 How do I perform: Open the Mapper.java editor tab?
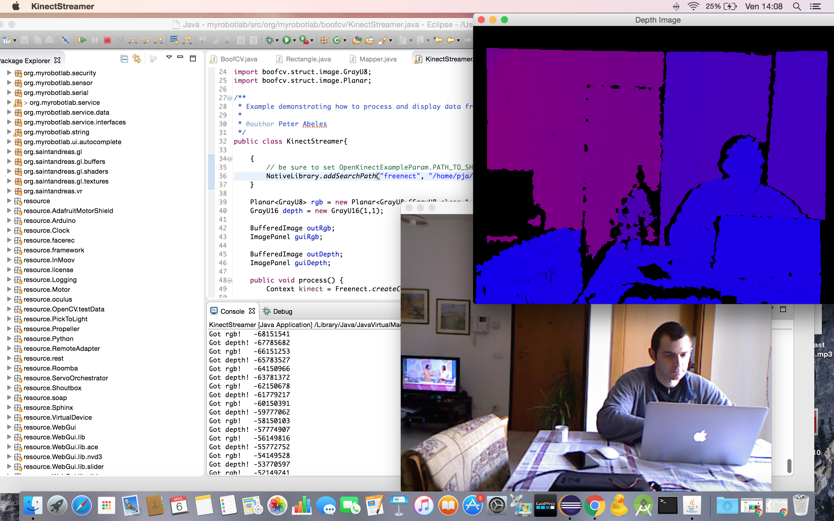click(x=377, y=59)
